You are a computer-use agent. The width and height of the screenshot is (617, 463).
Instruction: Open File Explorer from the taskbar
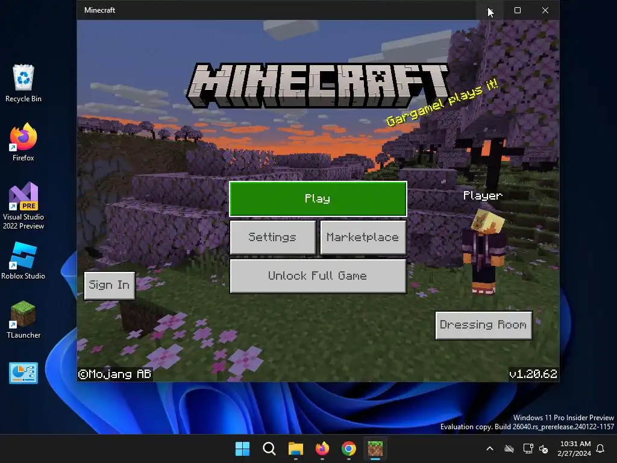coord(295,449)
